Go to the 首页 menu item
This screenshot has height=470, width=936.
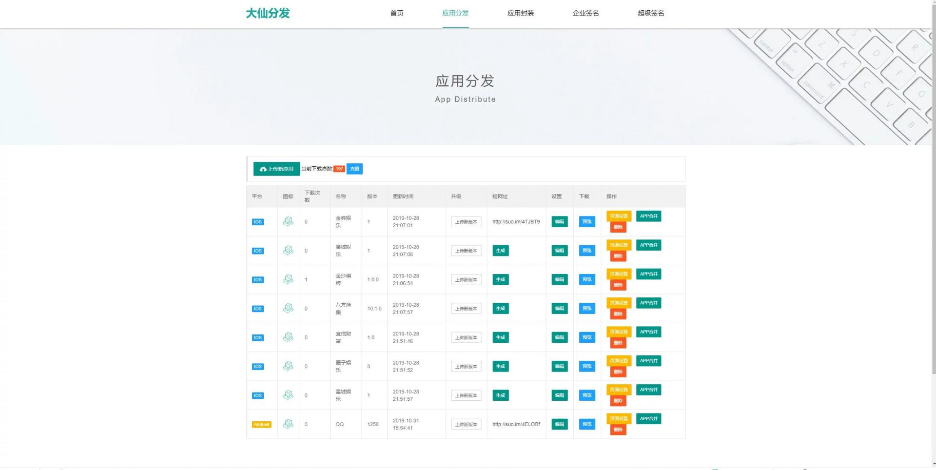click(396, 13)
